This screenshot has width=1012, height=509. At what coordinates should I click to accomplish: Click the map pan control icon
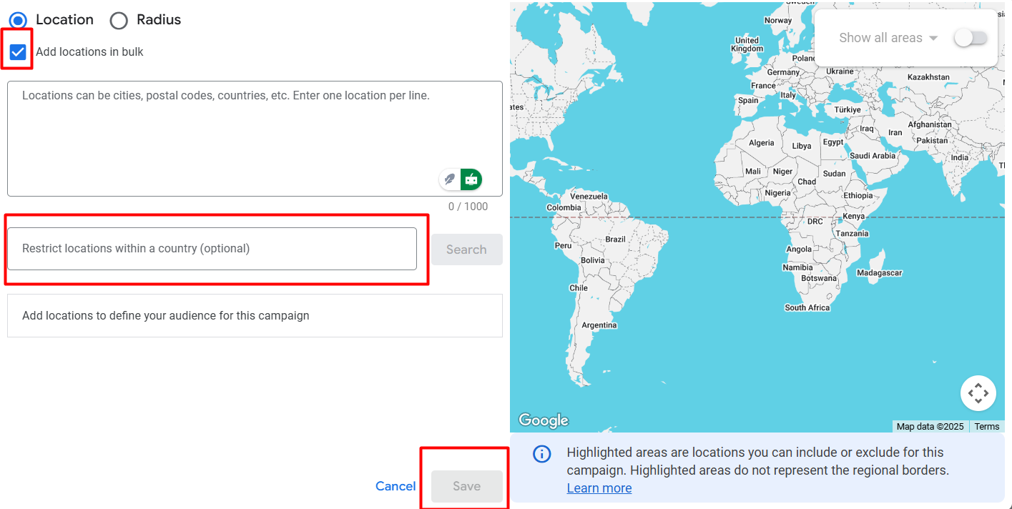pos(978,393)
